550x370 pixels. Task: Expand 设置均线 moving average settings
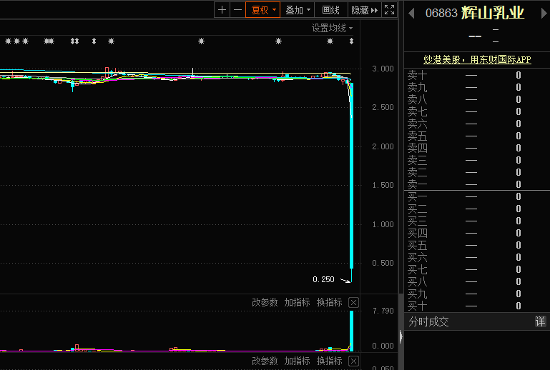click(332, 28)
